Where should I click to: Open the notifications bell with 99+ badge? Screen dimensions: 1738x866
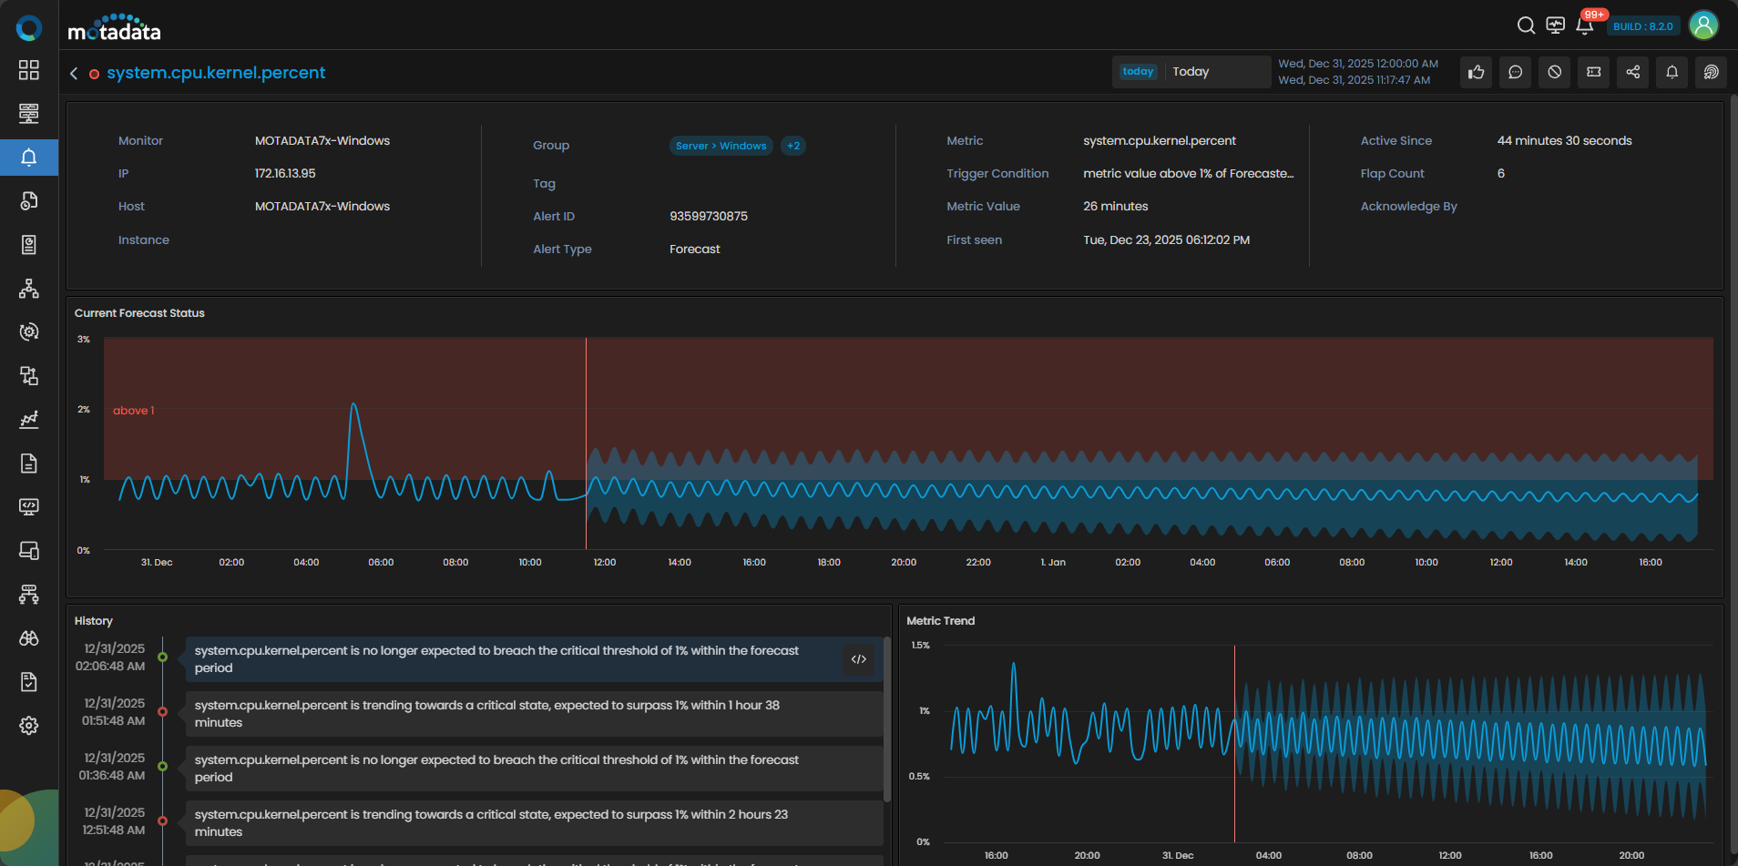1585,25
